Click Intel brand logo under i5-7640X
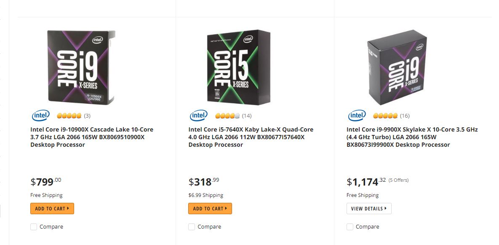The height and width of the screenshot is (245, 499). pos(199,116)
